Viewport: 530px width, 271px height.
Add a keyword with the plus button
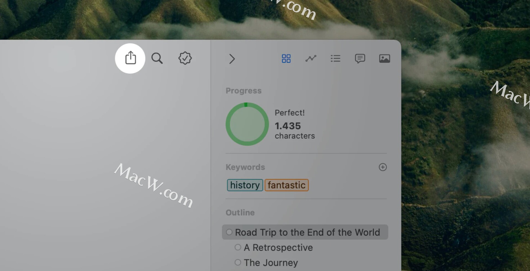click(383, 167)
